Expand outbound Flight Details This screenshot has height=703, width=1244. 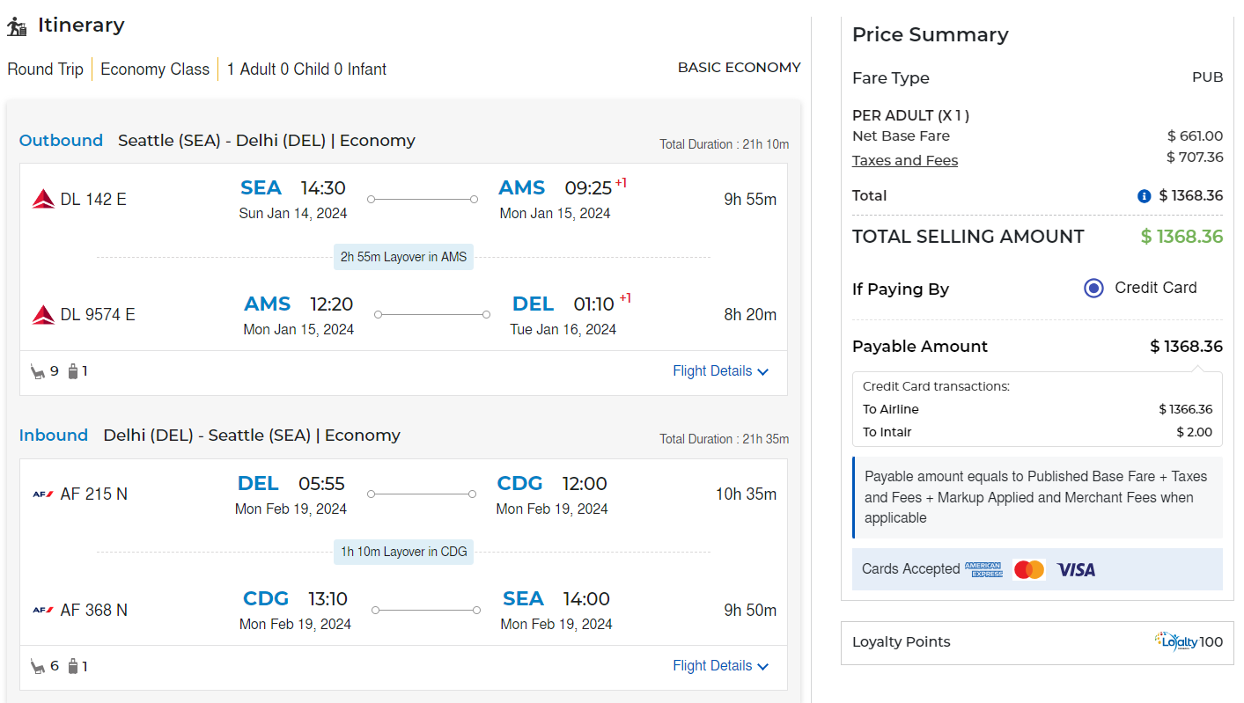(720, 371)
